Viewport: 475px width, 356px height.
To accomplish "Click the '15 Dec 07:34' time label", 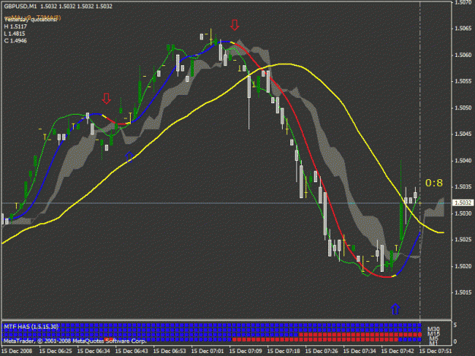I will click(359, 351).
